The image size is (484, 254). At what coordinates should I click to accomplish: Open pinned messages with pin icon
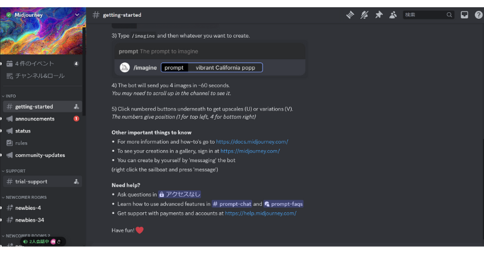coord(379,15)
